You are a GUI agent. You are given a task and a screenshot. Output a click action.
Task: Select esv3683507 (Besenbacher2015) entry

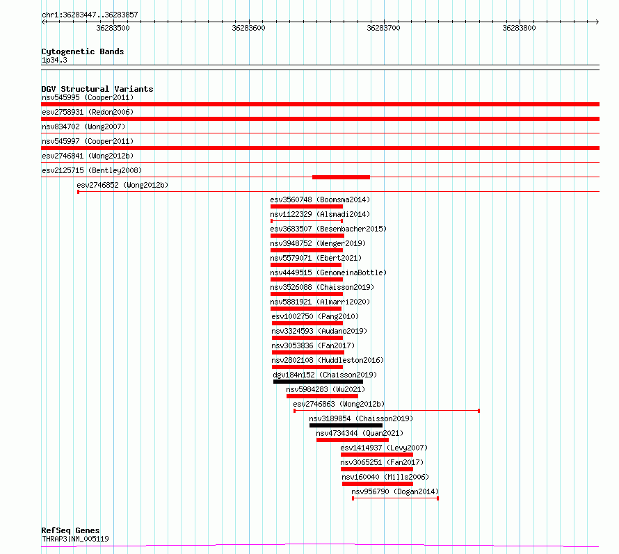[x=328, y=229]
